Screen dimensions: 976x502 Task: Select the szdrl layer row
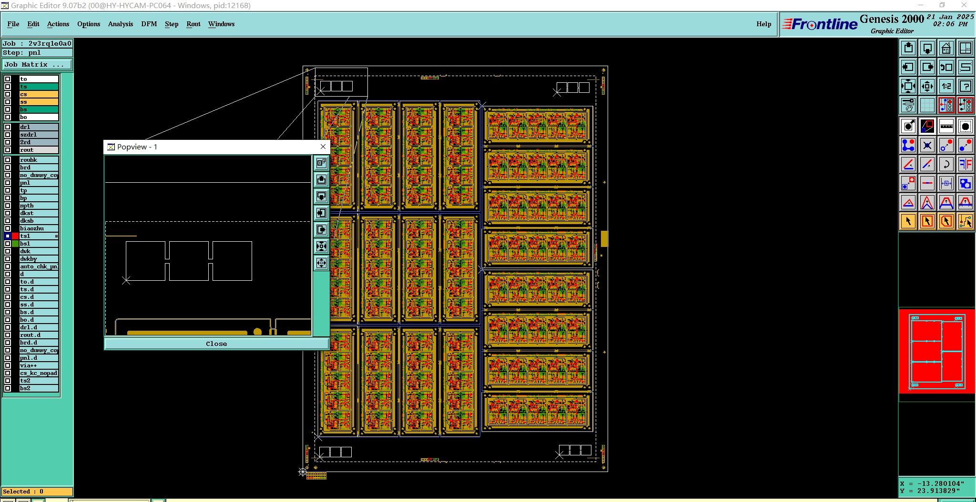39,135
